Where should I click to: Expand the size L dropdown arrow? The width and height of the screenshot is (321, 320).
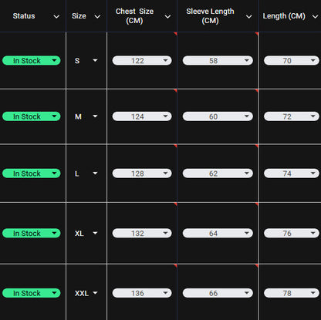coord(95,173)
